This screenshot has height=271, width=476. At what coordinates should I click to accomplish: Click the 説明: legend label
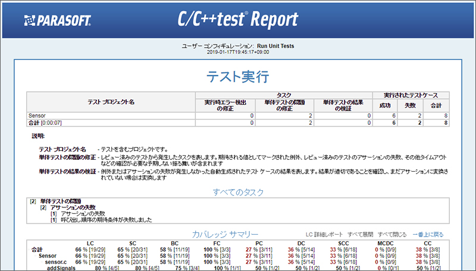click(x=38, y=136)
